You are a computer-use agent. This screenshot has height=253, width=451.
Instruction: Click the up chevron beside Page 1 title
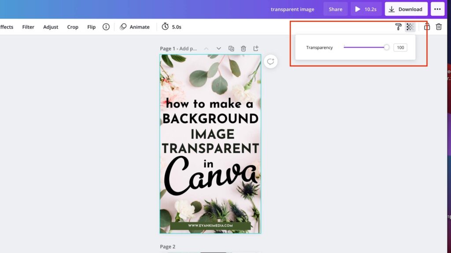pos(205,48)
